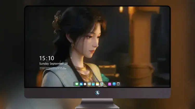Image resolution: width=195 pixels, height=109 pixels.
Task: Open the green Messages app in the dock
Action: pos(77,84)
